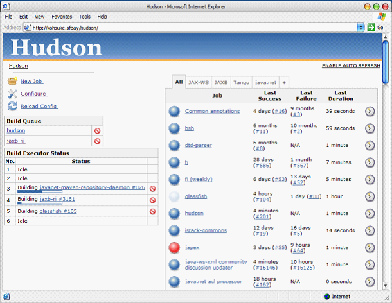Image resolution: width=392 pixels, height=303 pixels.
Task: Switch to the All view tab
Action: [x=179, y=82]
